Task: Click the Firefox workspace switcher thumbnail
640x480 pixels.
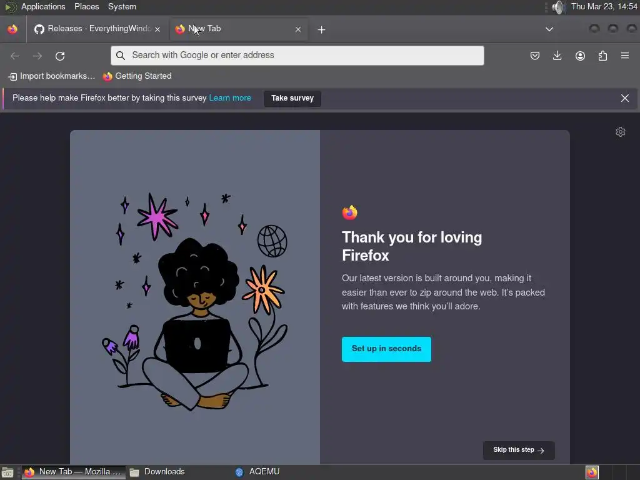Action: pyautogui.click(x=592, y=472)
